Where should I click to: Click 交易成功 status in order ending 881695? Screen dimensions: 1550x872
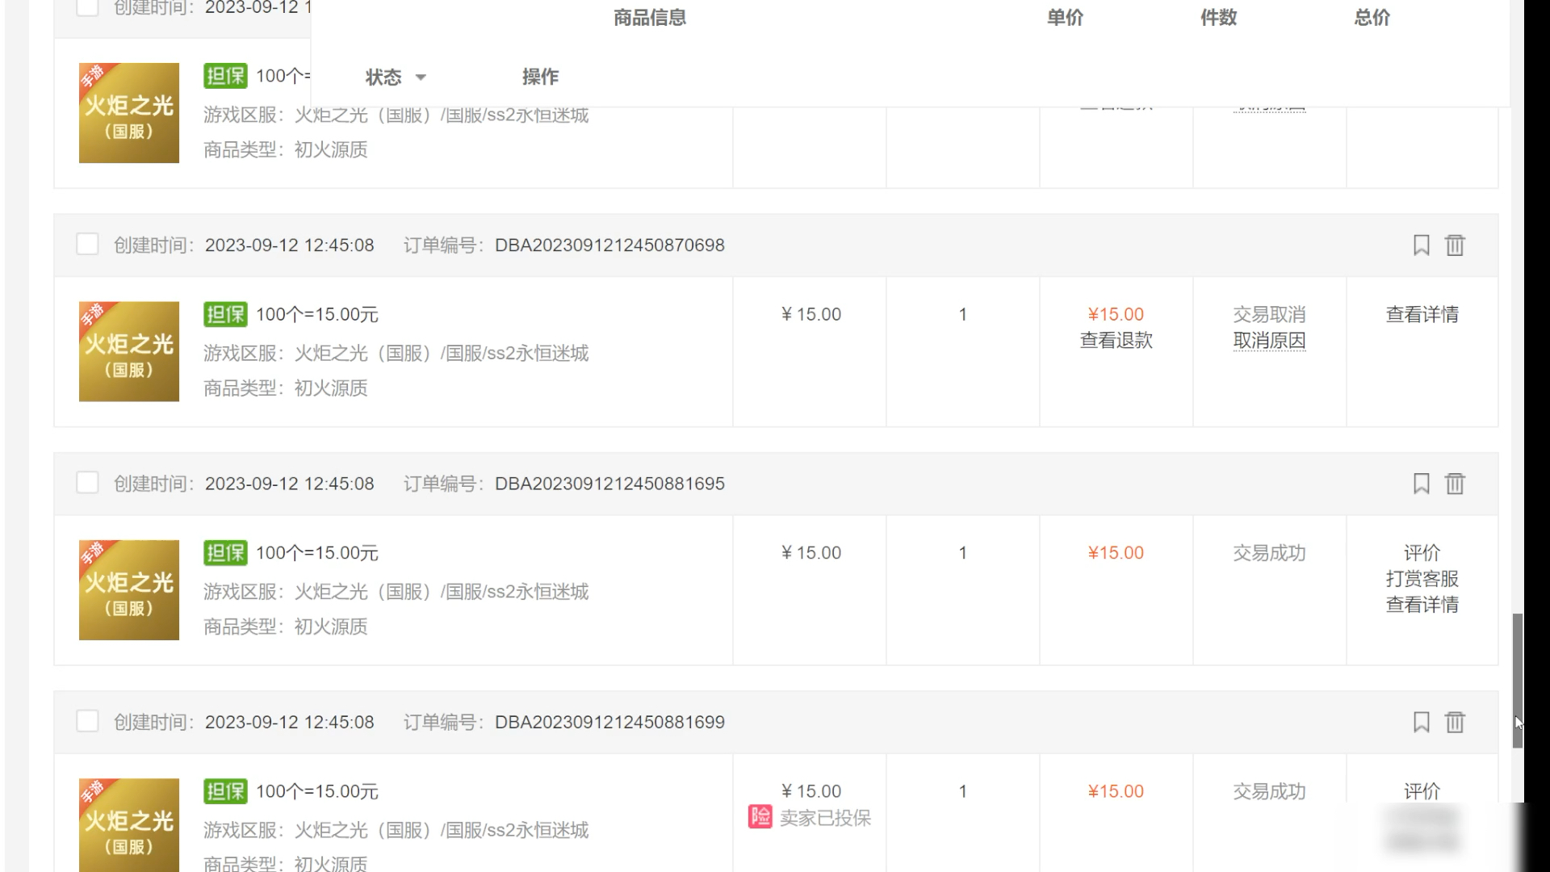[1269, 552]
